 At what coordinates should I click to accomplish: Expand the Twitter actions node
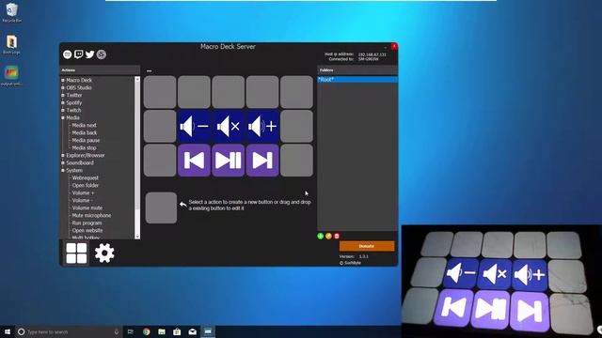(63, 96)
